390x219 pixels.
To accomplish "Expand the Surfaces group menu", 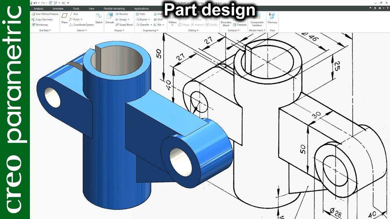I will [234, 30].
